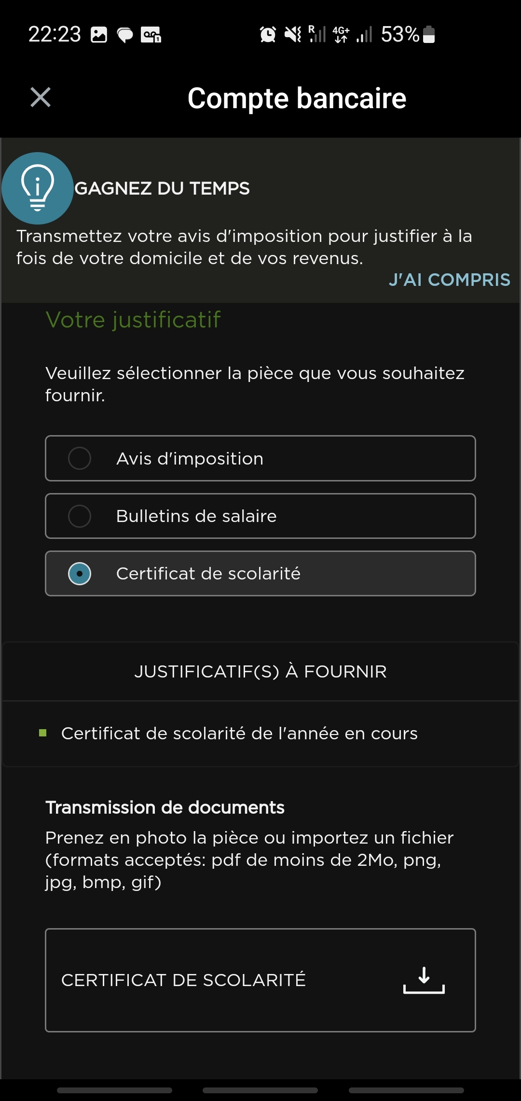Tap the battery indicator icon
The height and width of the screenshot is (1101, 521).
[429, 34]
